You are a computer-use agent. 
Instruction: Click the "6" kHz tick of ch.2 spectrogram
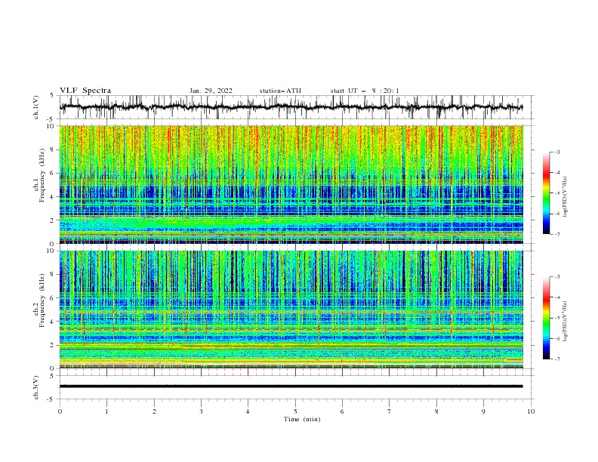click(x=52, y=297)
